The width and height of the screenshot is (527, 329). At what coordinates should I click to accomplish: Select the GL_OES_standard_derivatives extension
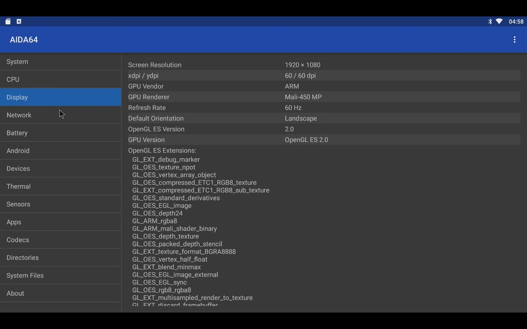tap(176, 198)
